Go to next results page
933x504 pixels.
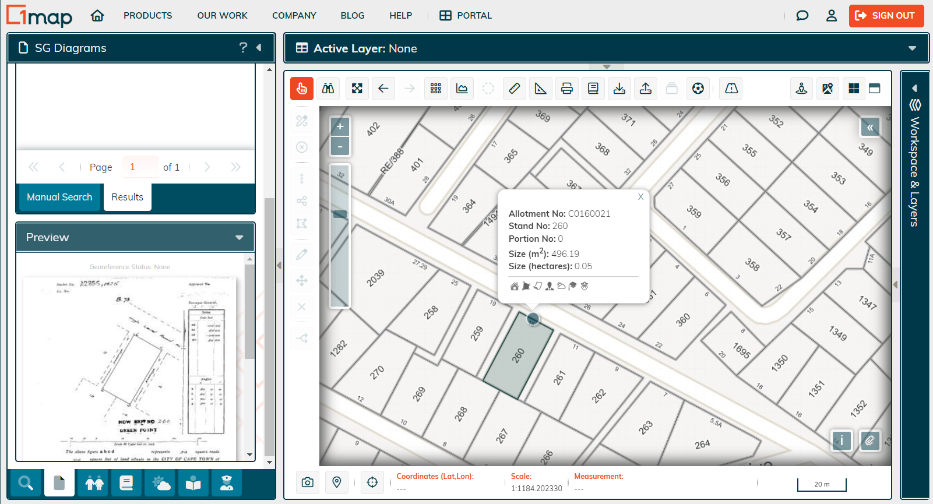click(207, 167)
